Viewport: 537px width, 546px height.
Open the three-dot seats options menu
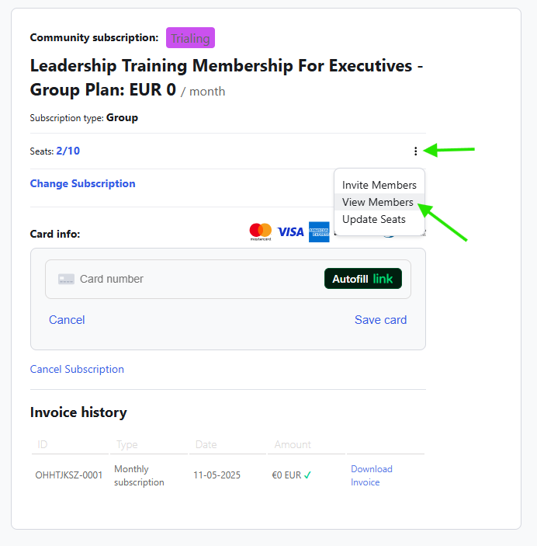pos(416,151)
